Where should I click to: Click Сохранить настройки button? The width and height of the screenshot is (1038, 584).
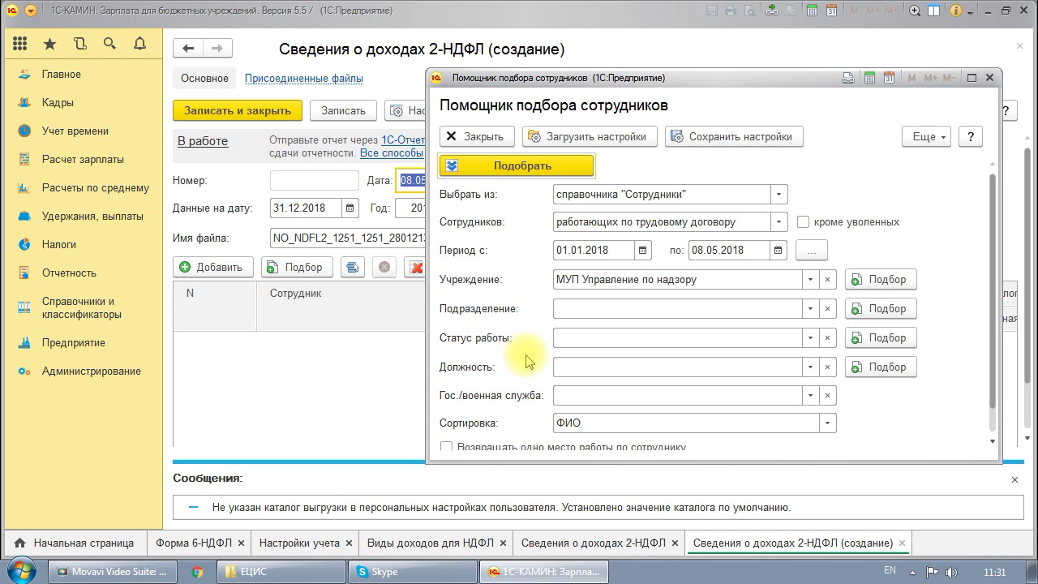(734, 137)
